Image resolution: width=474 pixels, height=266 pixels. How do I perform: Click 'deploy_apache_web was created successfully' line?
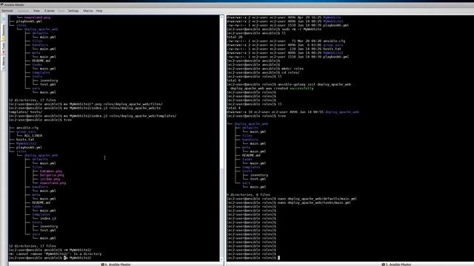270,89
